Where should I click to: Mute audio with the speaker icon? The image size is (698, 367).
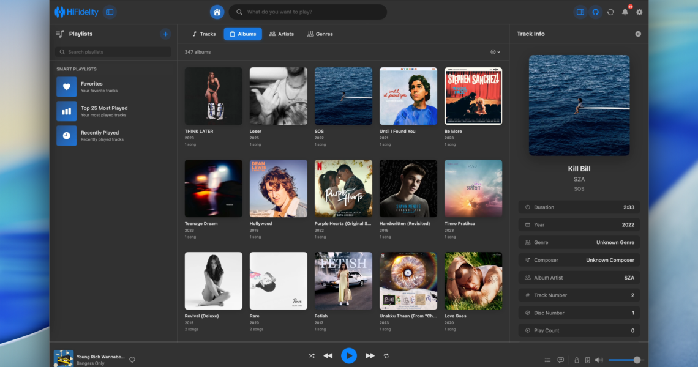[599, 360]
